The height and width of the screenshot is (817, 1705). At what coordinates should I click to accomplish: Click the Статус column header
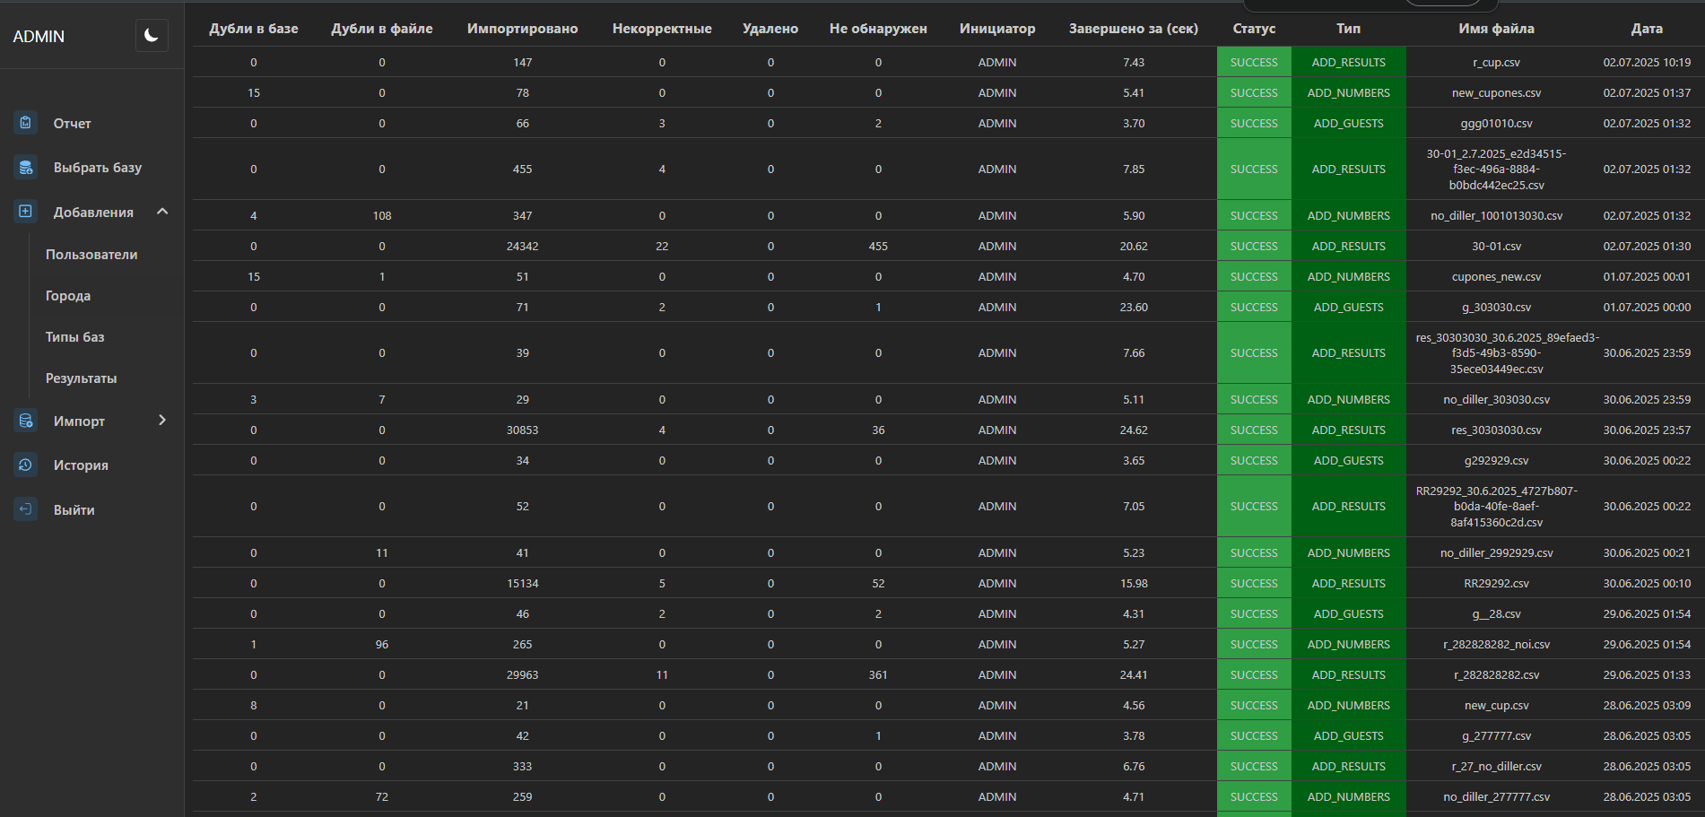[1254, 29]
